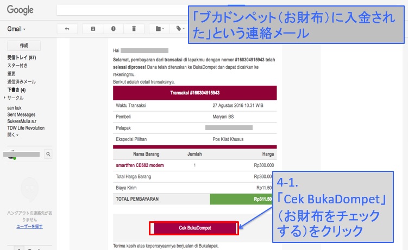Click the Ekspedisi Pilihan label
This screenshot has width=408, height=250.
point(131,139)
